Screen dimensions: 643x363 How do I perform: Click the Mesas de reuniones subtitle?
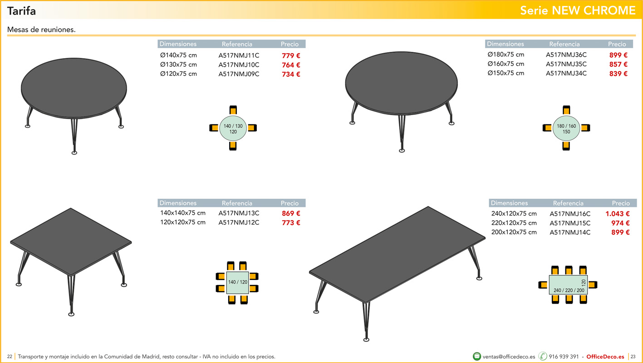pyautogui.click(x=41, y=29)
